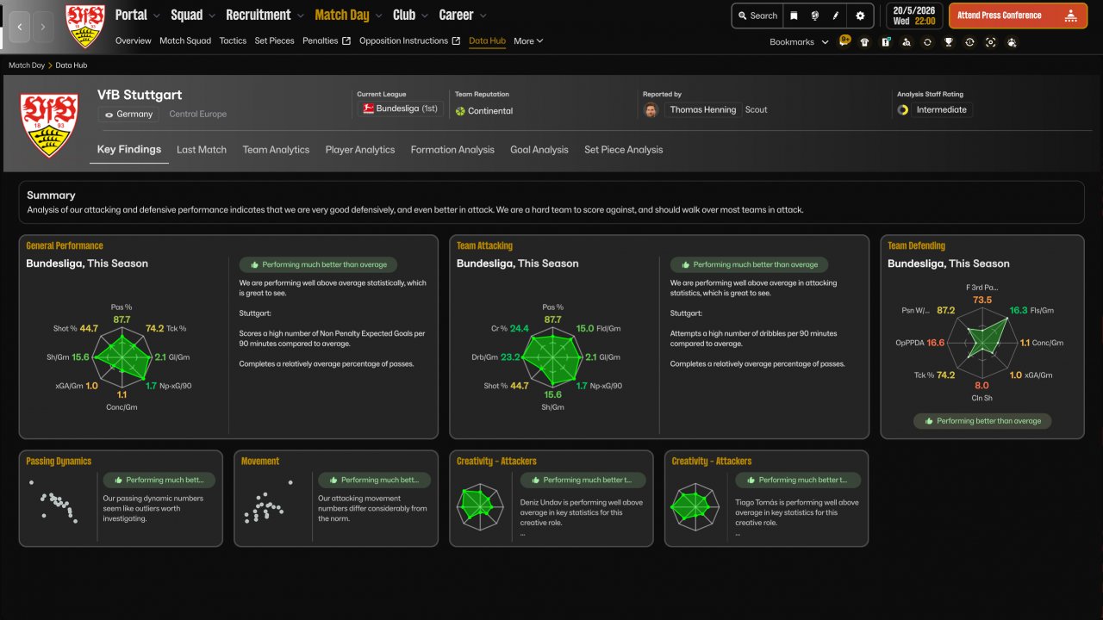This screenshot has height=620, width=1103.
Task: Switch to the Team Analytics tab
Action: [276, 149]
